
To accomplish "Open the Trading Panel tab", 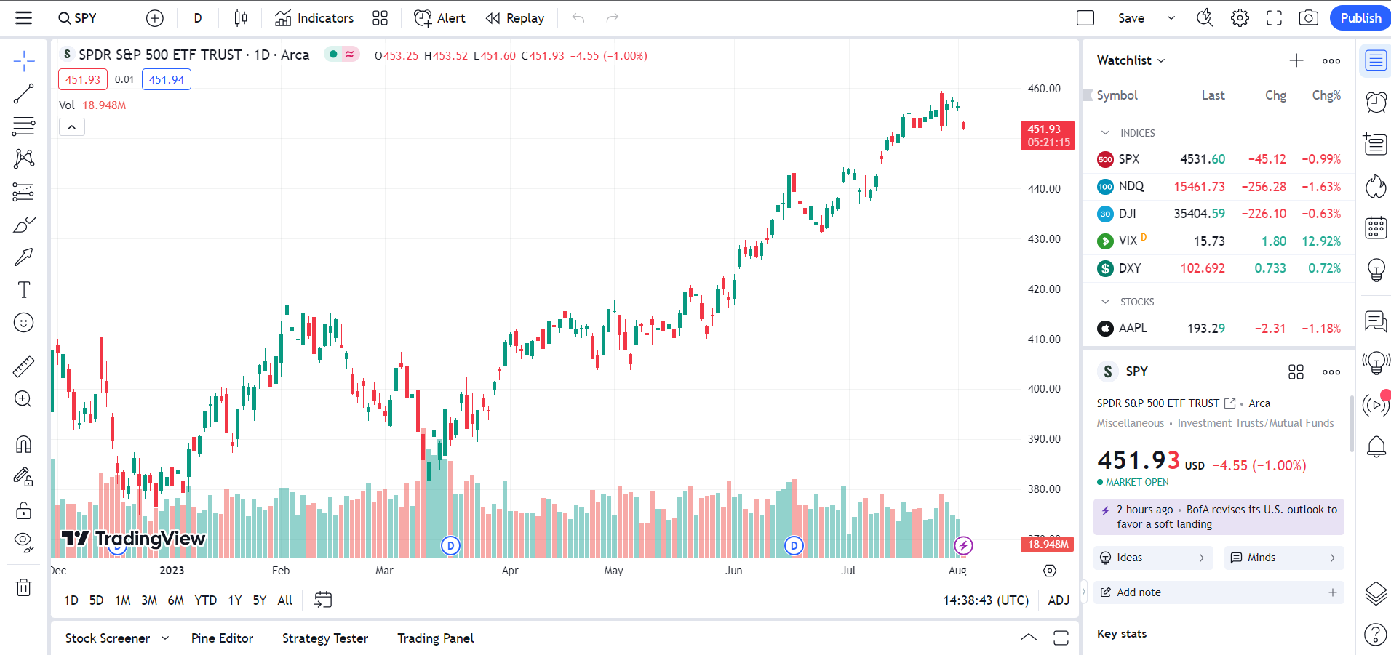I will [x=436, y=638].
